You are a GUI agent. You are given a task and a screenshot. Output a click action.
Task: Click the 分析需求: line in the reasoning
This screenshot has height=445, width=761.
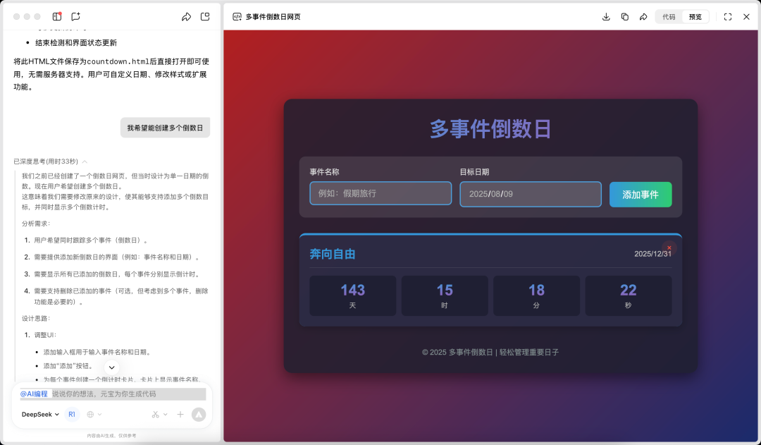(x=36, y=224)
